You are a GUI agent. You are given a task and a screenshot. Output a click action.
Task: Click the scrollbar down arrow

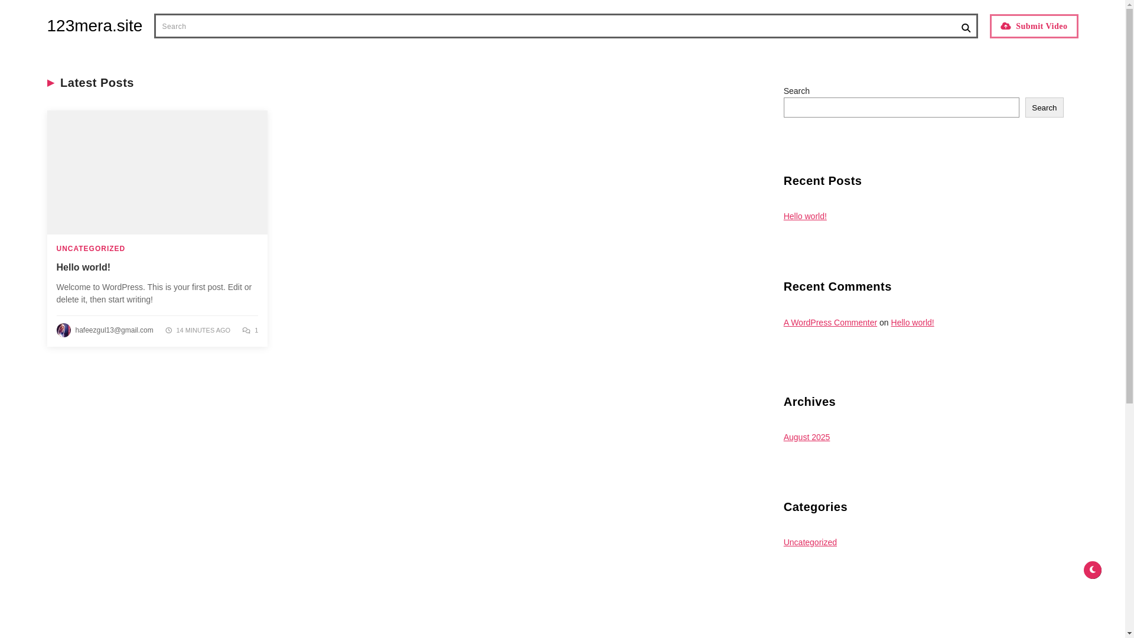tap(1129, 633)
